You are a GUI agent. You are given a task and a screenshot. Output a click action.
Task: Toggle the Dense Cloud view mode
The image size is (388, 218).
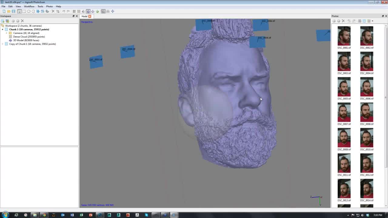click(79, 11)
